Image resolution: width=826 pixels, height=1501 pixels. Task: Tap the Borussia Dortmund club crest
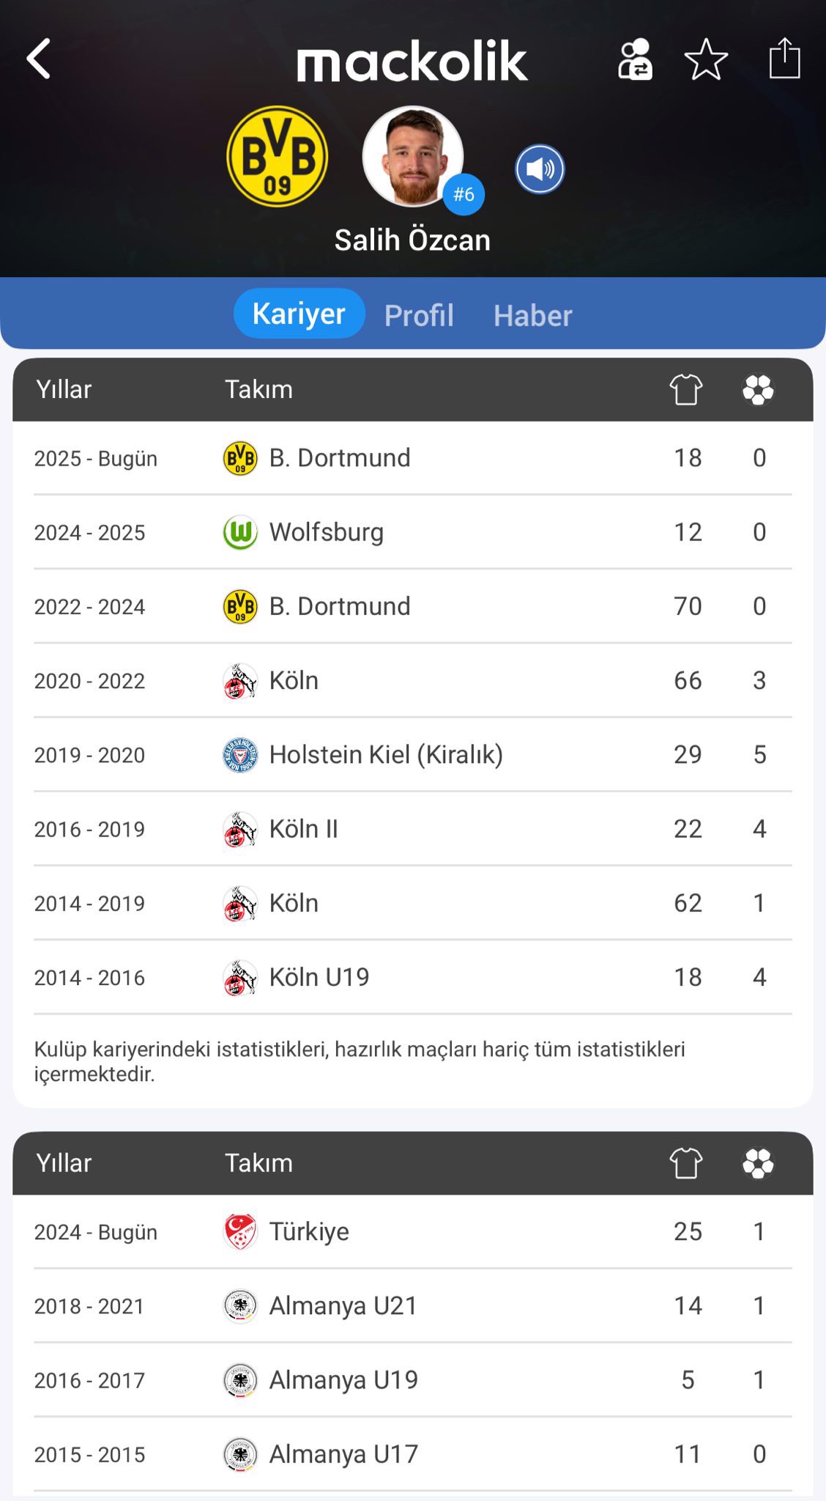(278, 156)
